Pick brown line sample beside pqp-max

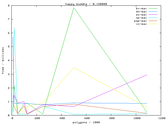coord(153,21)
